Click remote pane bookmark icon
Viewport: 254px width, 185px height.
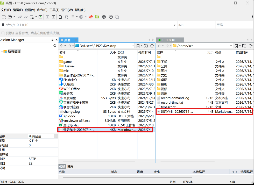236,46
